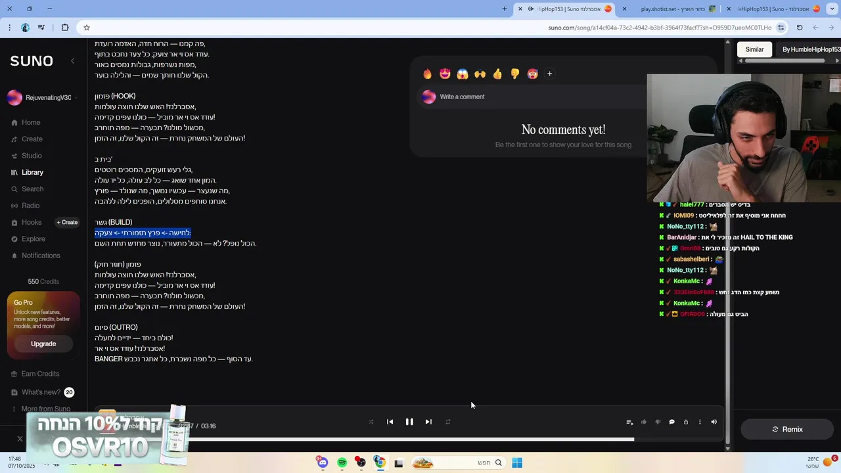
Task: Open the Chrome three-dot menu
Action: 9,28
